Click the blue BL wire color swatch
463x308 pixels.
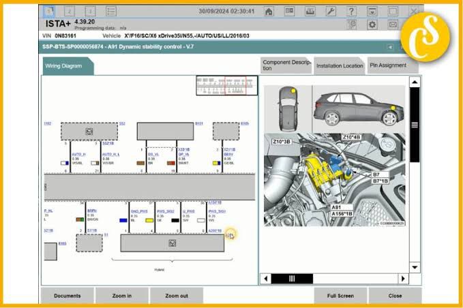[123, 220]
